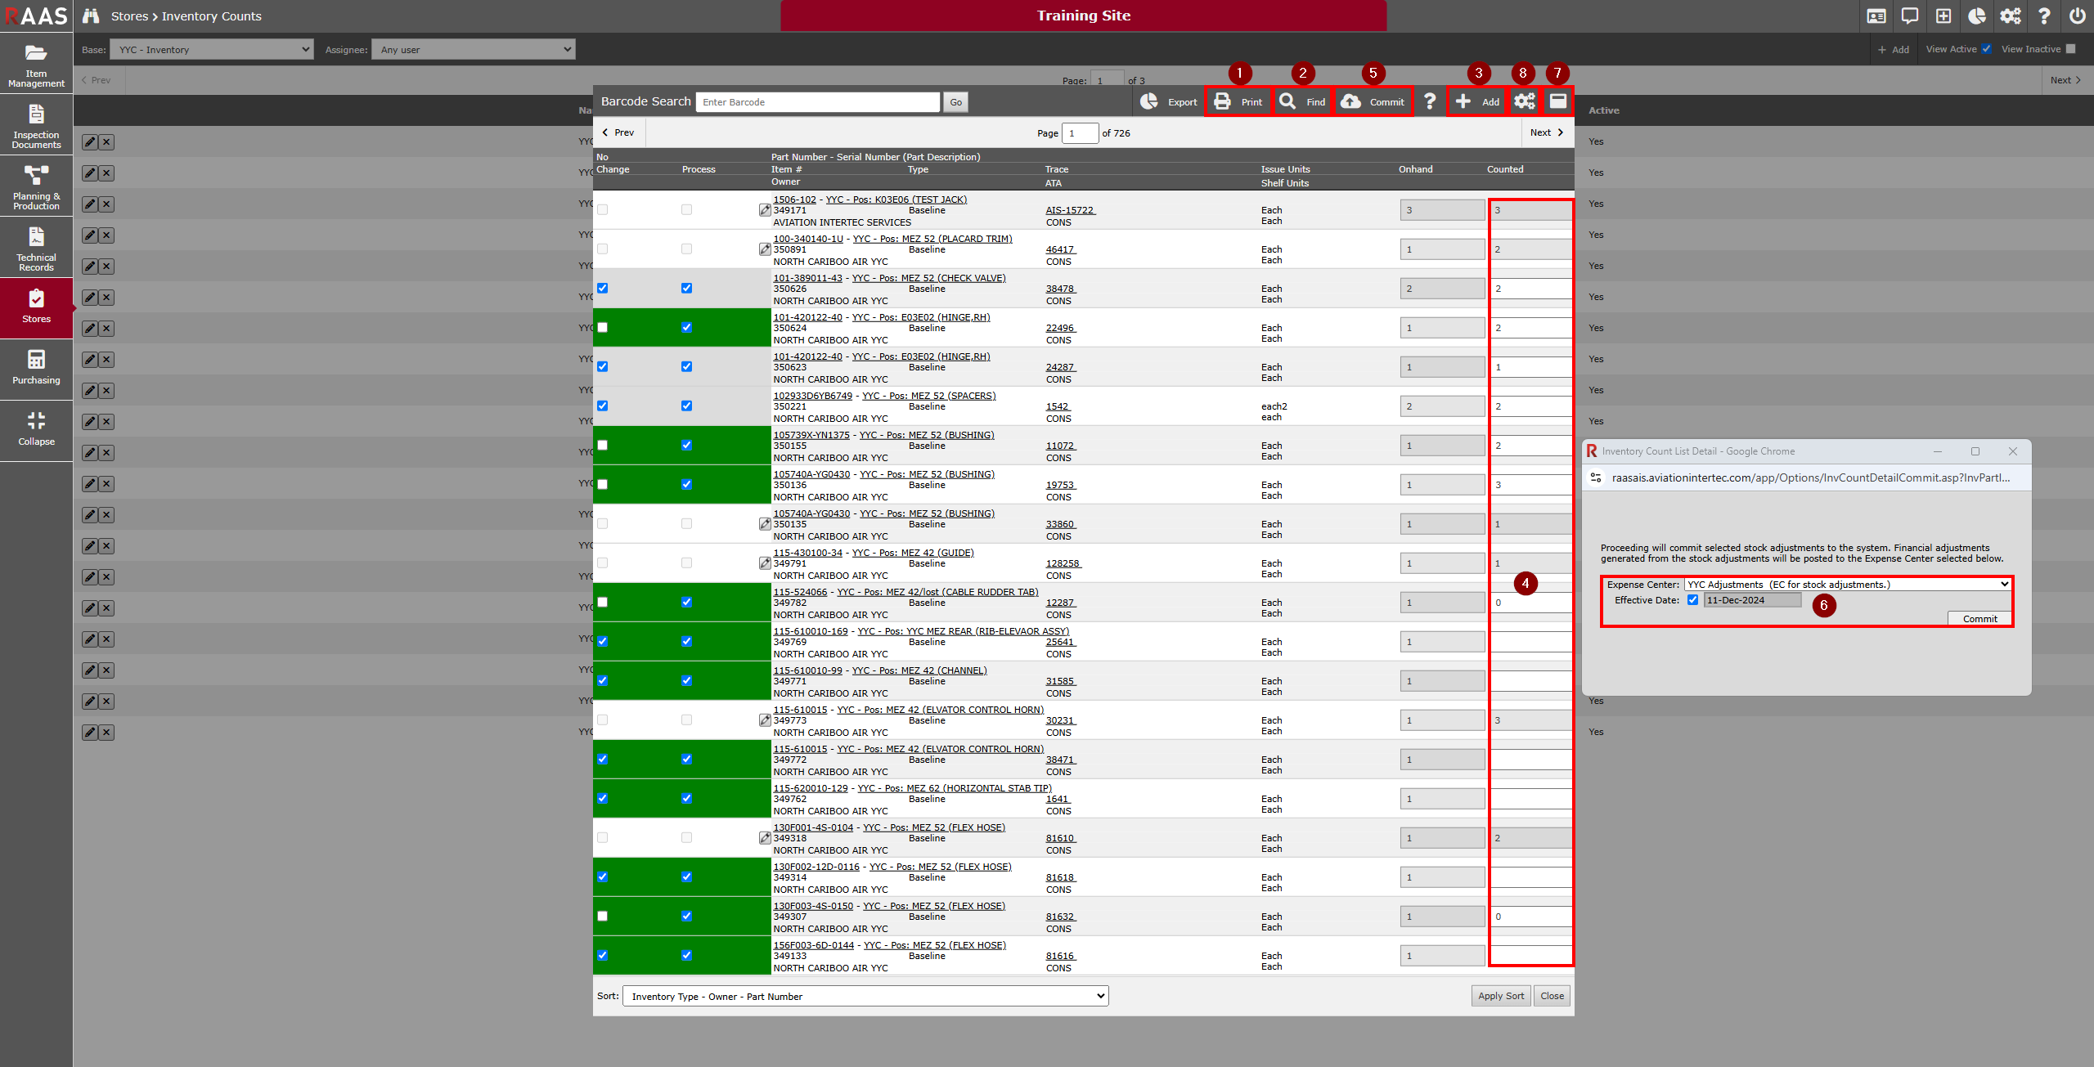The width and height of the screenshot is (2094, 1067).
Task: Click the Go button next to barcode
Action: pos(955,102)
